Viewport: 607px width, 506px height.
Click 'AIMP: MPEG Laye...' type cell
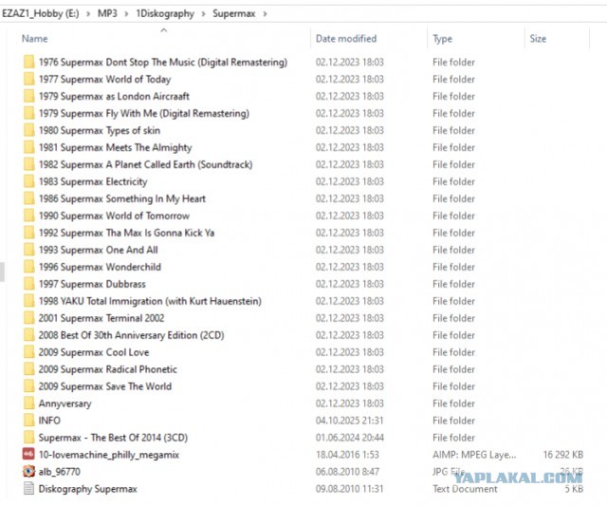(474, 455)
